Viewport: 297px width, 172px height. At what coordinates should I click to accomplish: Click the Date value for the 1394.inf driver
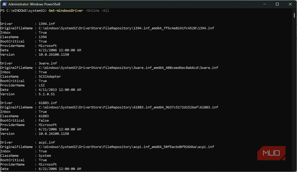click(60, 50)
